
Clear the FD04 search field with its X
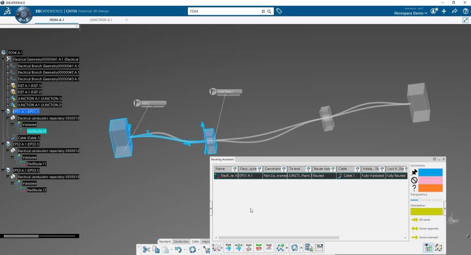[x=263, y=11]
